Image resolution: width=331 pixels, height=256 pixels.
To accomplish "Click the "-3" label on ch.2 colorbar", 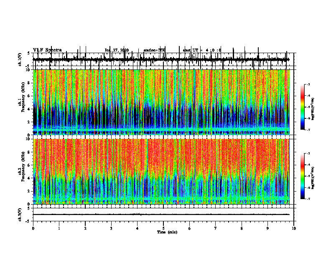I will [x=308, y=154].
